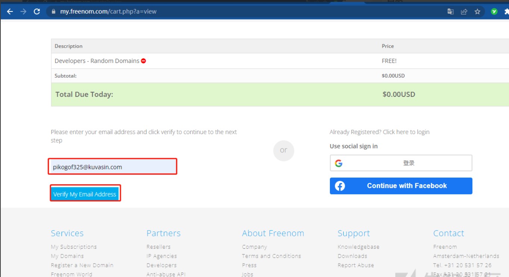
Task: Click the Partners footer heading
Action: pos(163,233)
